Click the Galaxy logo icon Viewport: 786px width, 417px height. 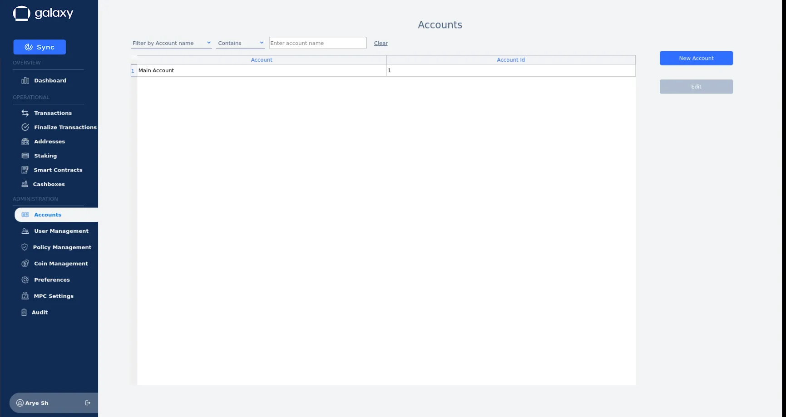point(21,14)
